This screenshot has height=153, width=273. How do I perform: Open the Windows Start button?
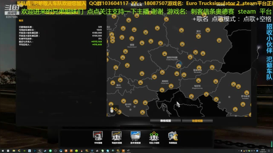point(3,151)
